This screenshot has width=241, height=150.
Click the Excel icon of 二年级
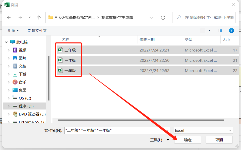tap(61, 50)
